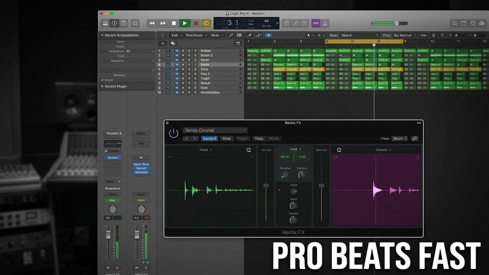The height and width of the screenshot is (275, 489).
Task: Open the Note Pad icon
Action: [x=464, y=23]
